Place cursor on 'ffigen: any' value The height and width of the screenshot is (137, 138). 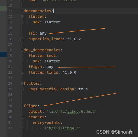click(x=50, y=67)
